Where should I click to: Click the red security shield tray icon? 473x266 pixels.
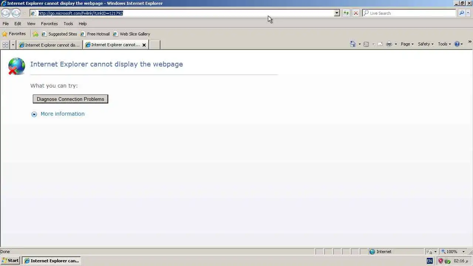pos(440,261)
